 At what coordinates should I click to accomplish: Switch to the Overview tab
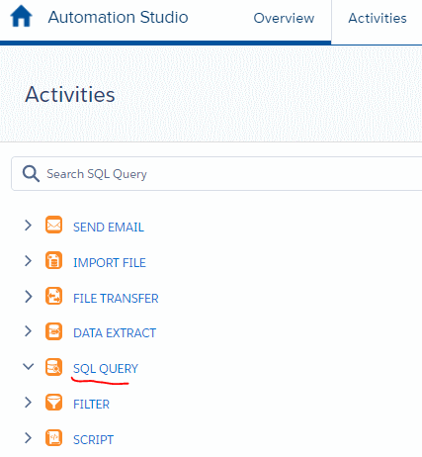pos(284,18)
